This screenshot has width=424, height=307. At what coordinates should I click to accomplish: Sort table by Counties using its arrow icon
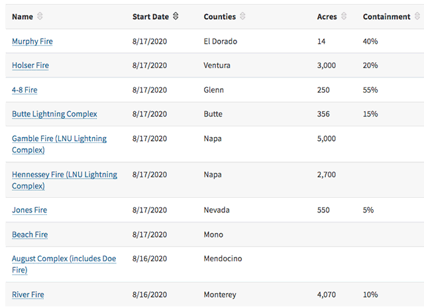[x=242, y=17]
